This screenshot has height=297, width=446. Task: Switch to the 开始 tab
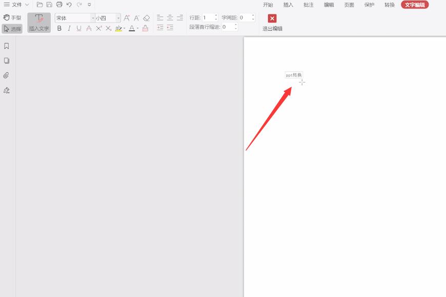(x=268, y=5)
